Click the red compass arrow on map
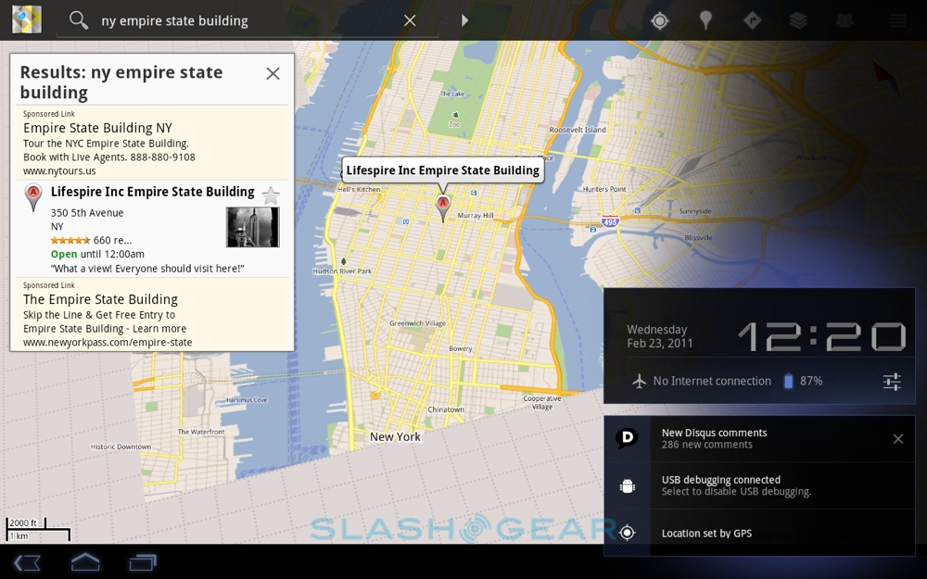The width and height of the screenshot is (927, 579). [886, 78]
